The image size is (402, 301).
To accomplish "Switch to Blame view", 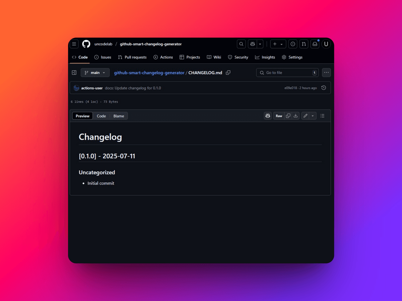I will [x=119, y=116].
